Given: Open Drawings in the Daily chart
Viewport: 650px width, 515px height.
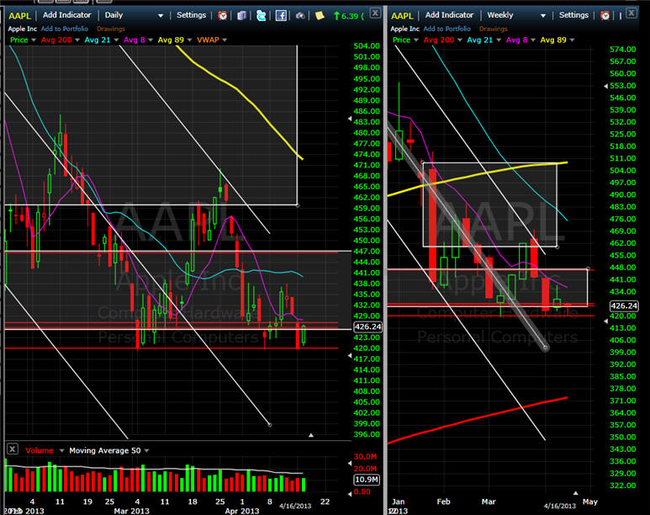Looking at the screenshot, I should (111, 29).
